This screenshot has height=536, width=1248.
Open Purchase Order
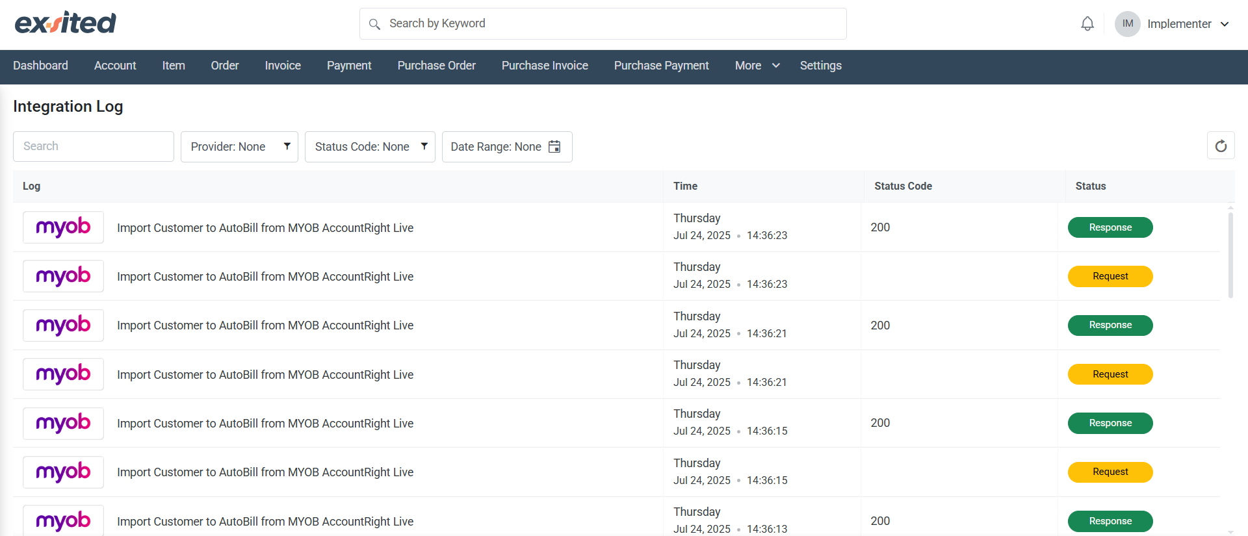tap(437, 66)
